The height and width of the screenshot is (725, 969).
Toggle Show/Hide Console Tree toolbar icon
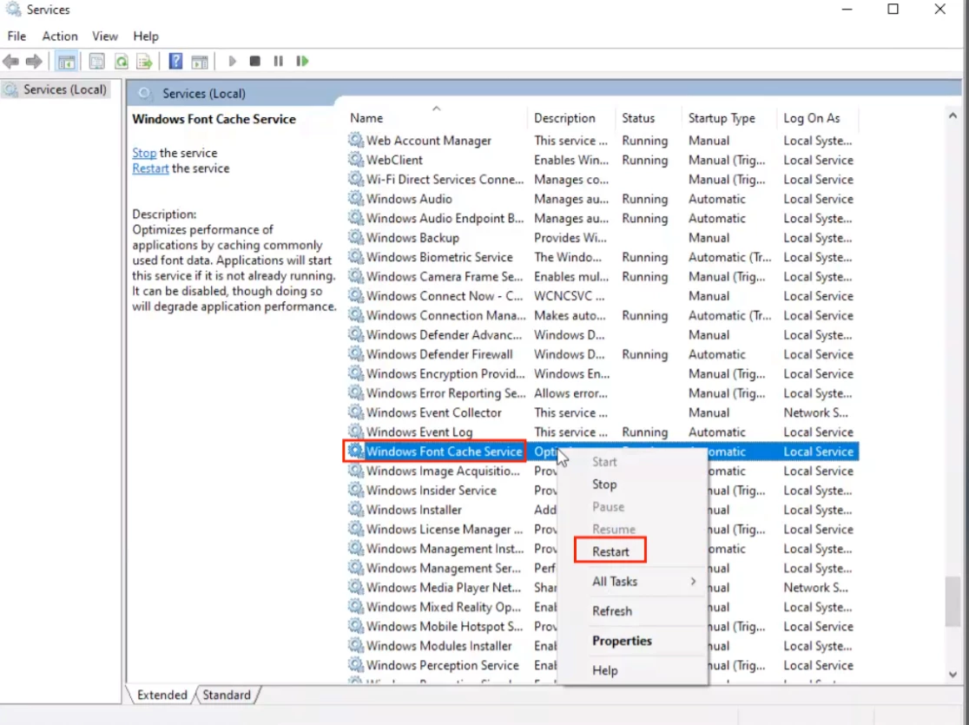[x=66, y=61]
